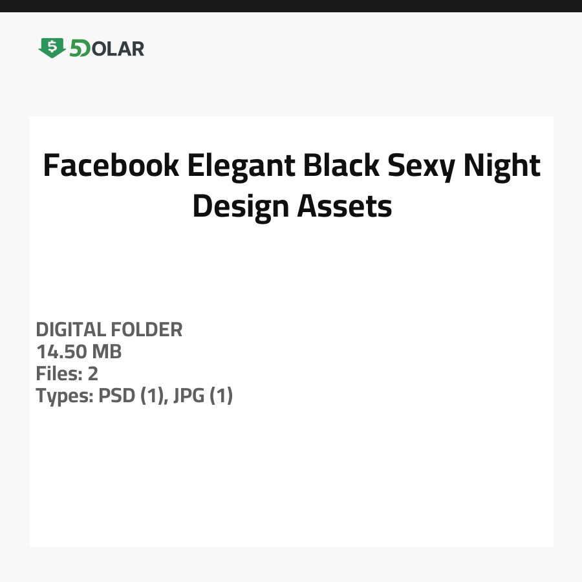
Task: Click the green dollar badge logo icon
Action: 52,48
